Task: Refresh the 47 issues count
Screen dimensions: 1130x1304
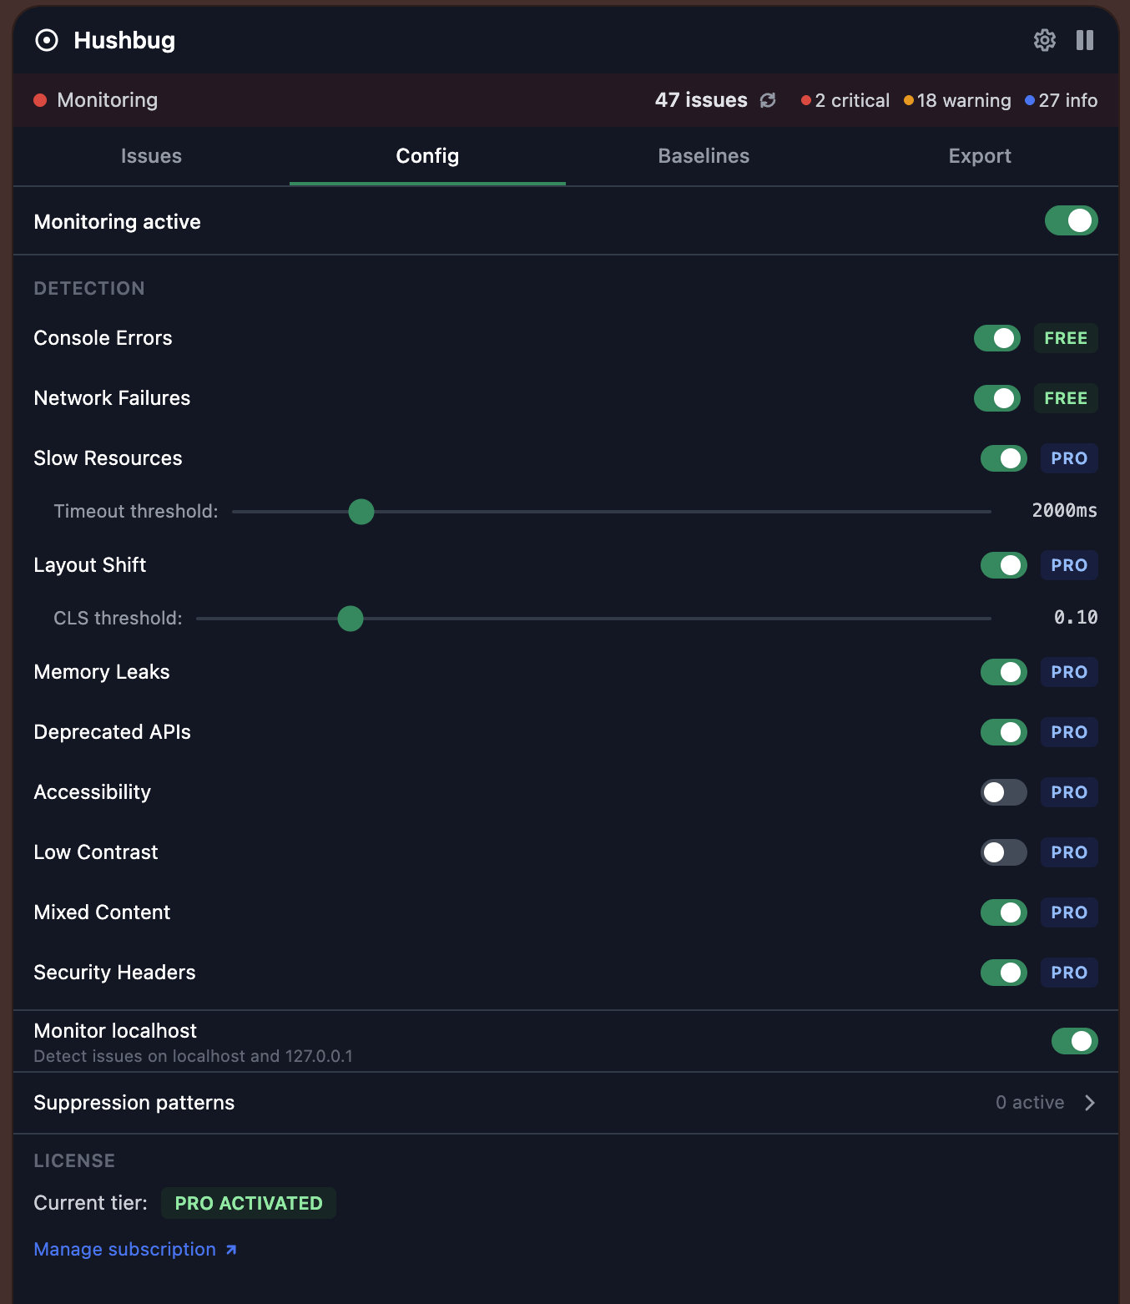Action: 769,100
